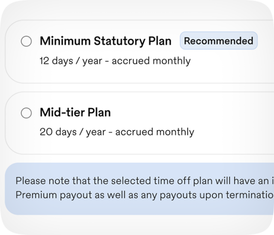Screen dimensions: 274x235
Task: Click the Minimum Statutory Plan title
Action: click(105, 42)
